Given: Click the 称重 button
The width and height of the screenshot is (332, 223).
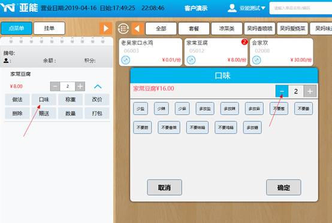Looking at the screenshot, I should [71, 99].
